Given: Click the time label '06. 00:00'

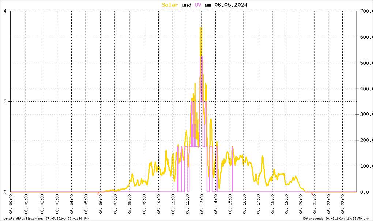Looking at the screenshot, I should 11,204.
